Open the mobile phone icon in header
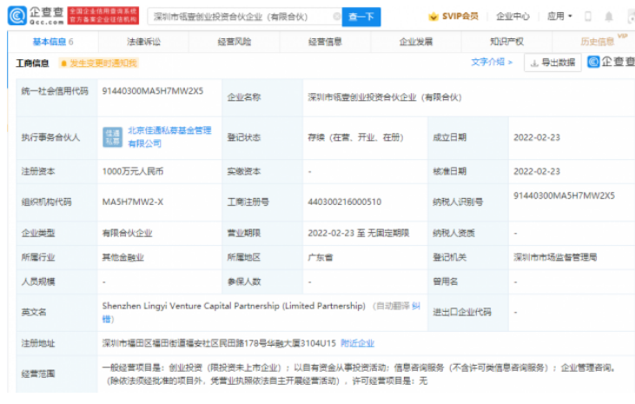This screenshot has width=635, height=404. click(587, 17)
